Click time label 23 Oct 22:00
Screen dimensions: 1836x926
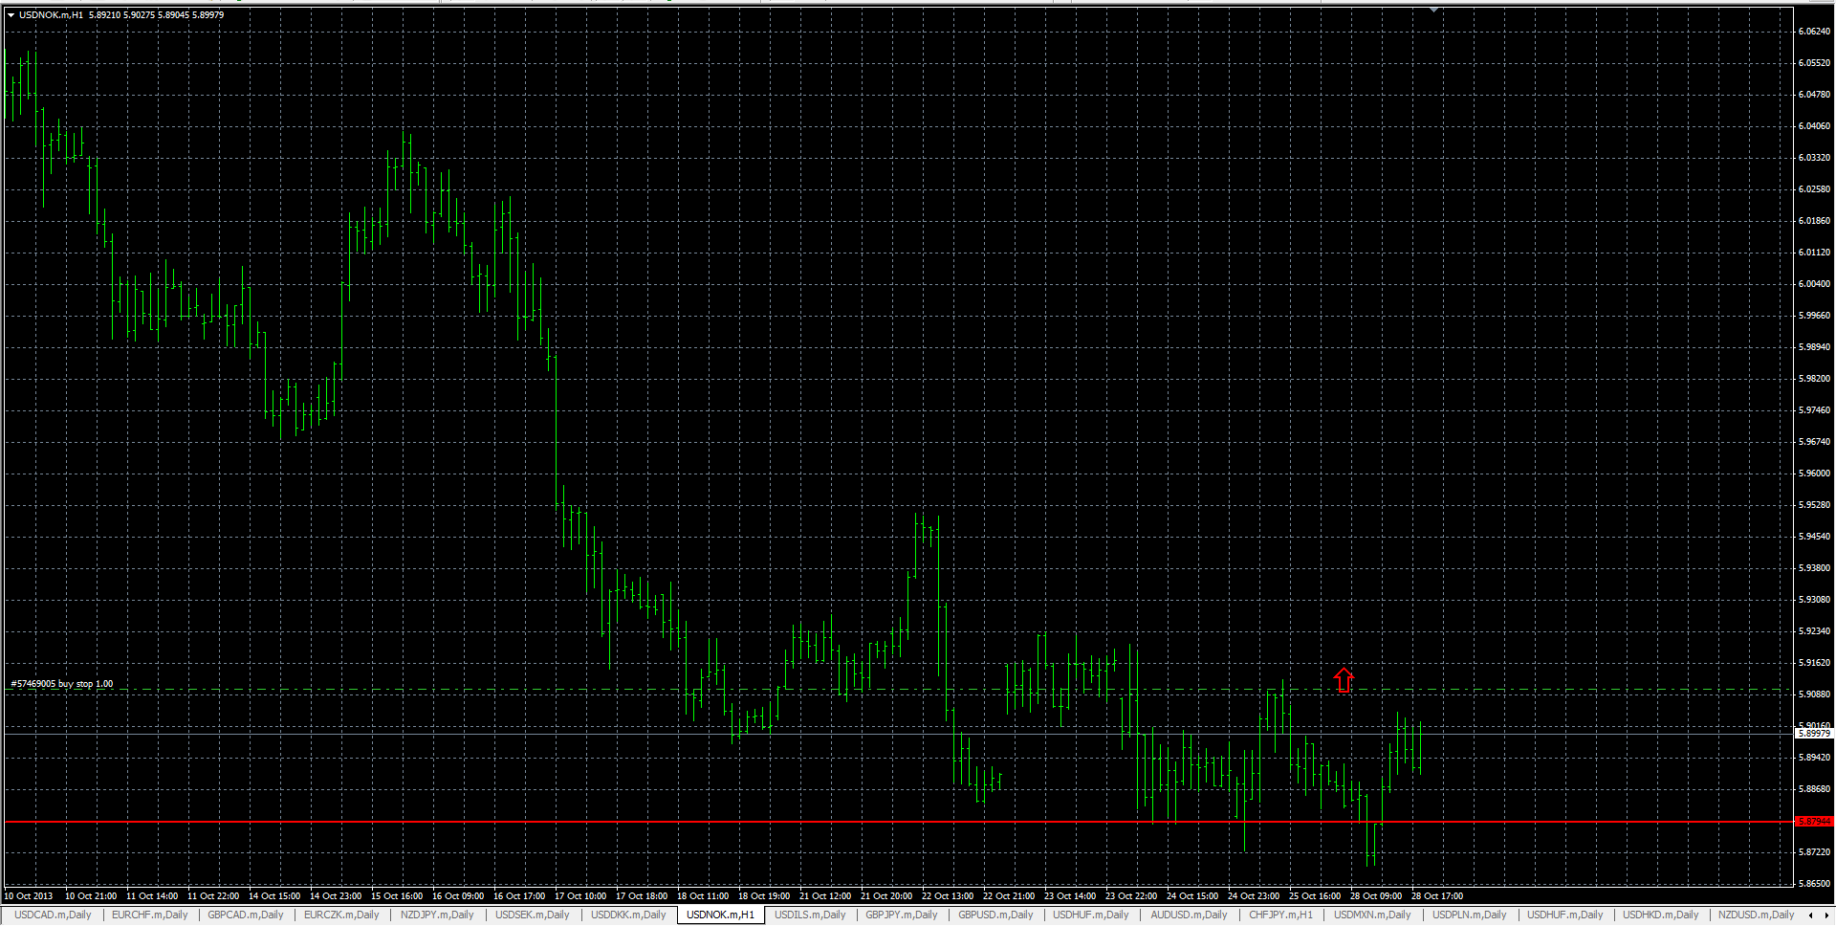click(1131, 896)
